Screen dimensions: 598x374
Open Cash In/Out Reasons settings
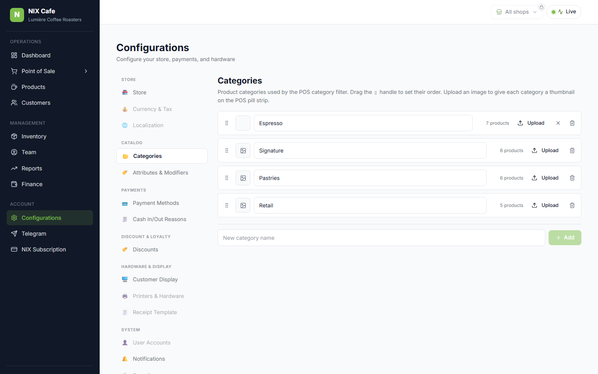[x=162, y=219]
